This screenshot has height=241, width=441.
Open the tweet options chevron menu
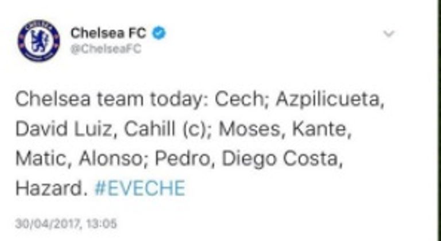click(389, 33)
